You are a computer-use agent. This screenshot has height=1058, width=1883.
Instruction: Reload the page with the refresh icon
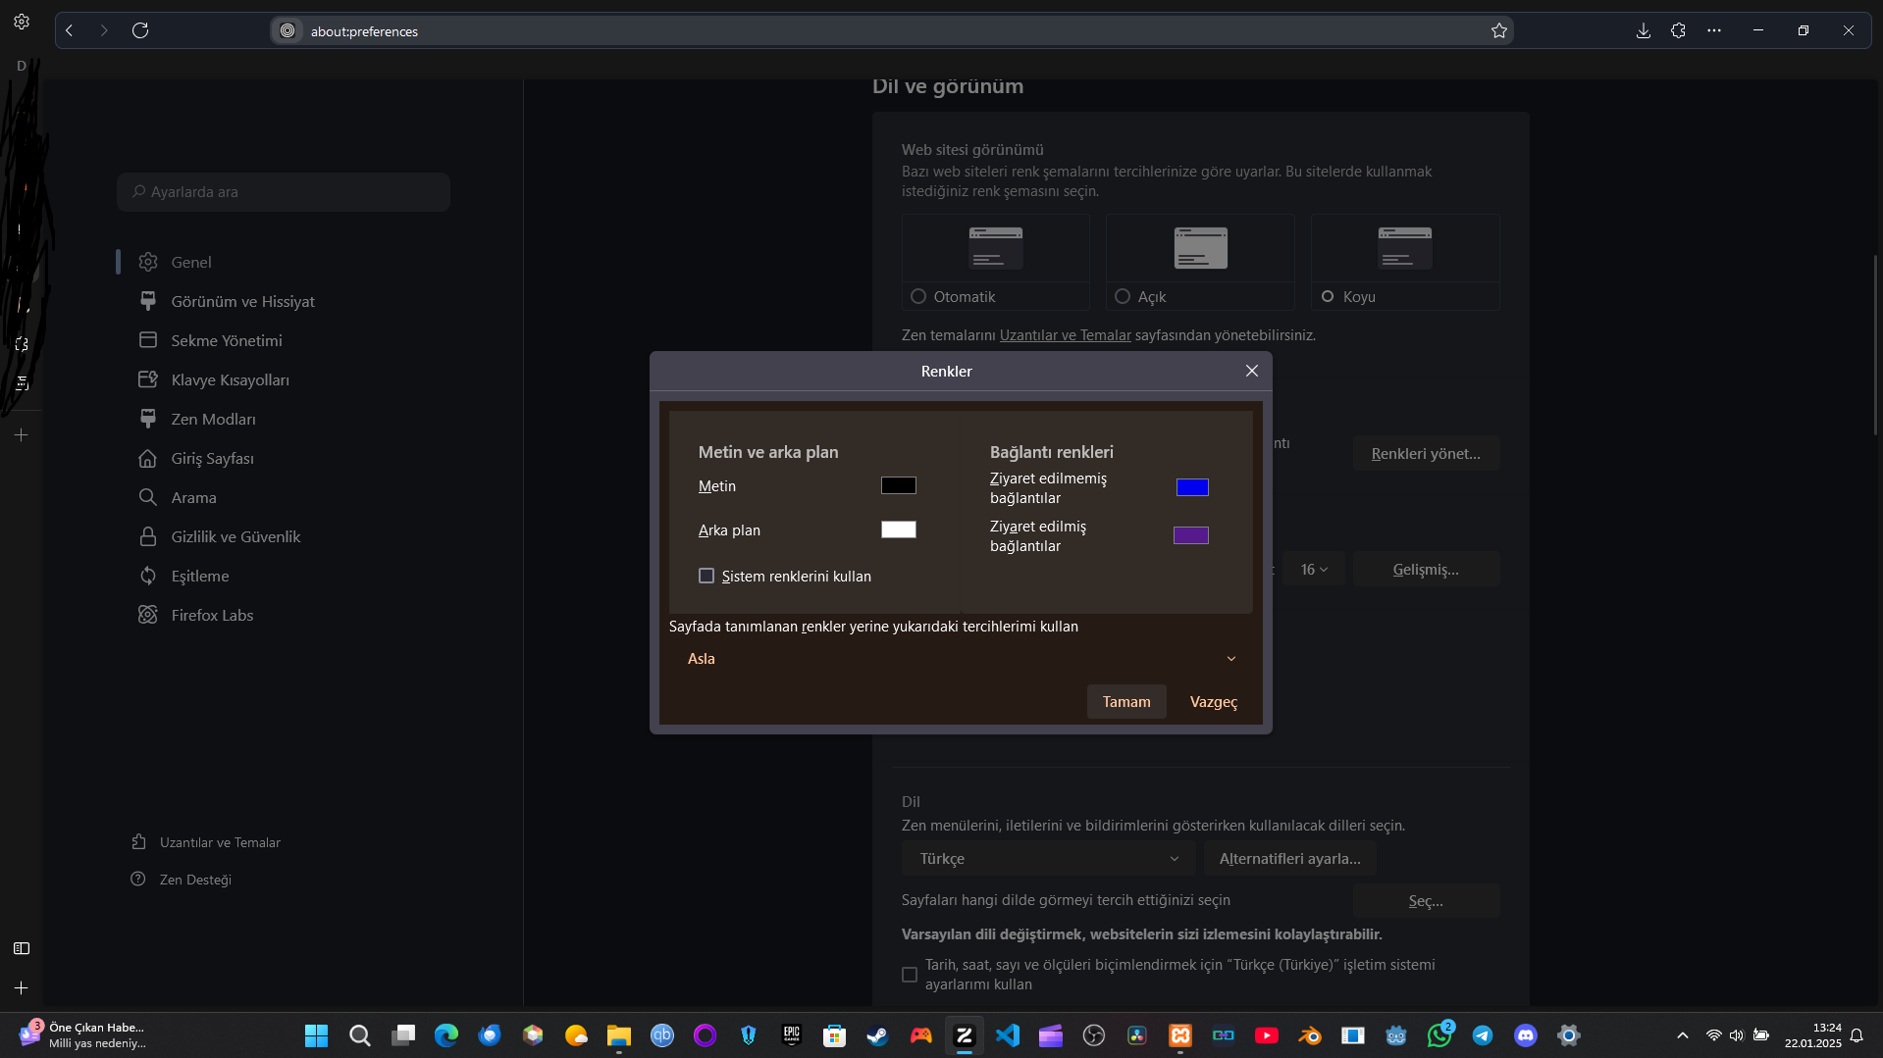[x=140, y=30]
